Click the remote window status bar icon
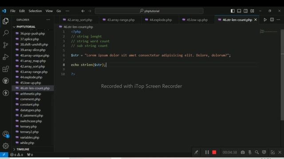 point(4,155)
